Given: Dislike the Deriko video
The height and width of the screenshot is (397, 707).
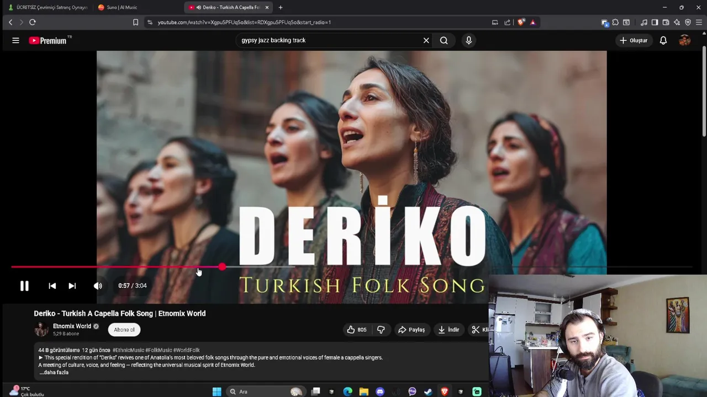Looking at the screenshot, I should 381,330.
